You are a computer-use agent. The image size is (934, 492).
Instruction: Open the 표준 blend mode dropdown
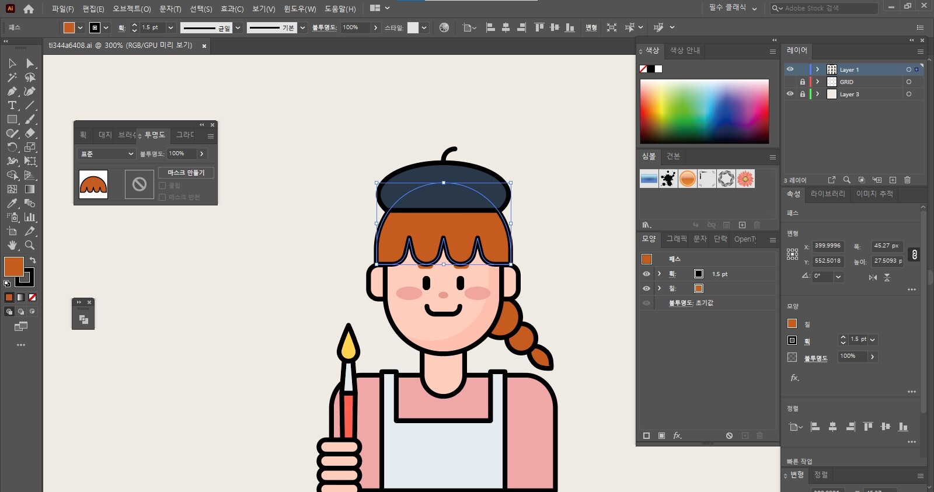coord(107,153)
